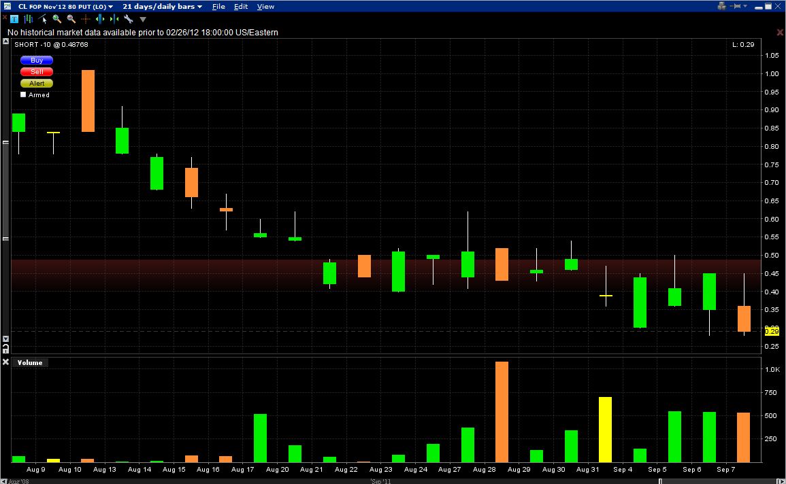The image size is (786, 484).
Task: Click the price scale down arrow
Action: click(x=5, y=339)
